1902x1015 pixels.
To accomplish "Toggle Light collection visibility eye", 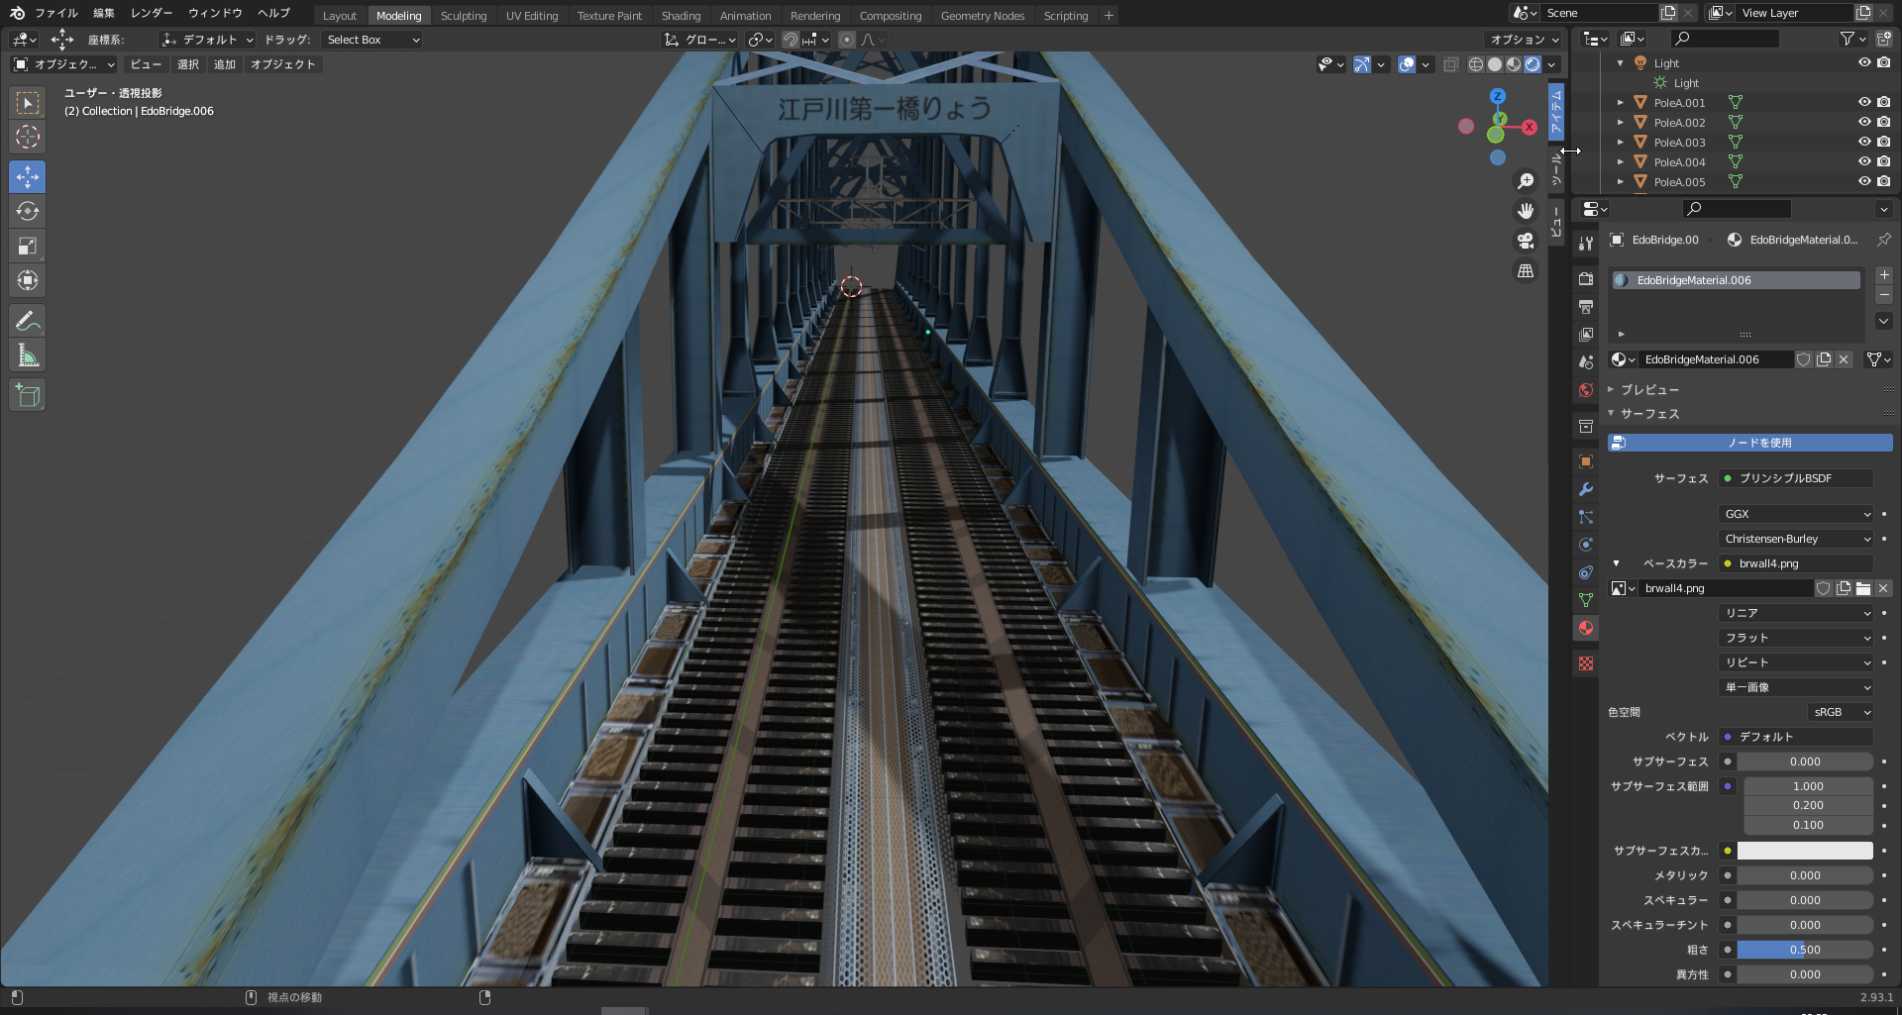I will [1863, 62].
